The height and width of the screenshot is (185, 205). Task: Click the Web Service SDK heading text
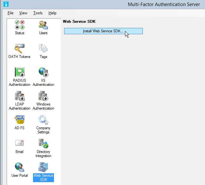pyautogui.click(x=79, y=22)
